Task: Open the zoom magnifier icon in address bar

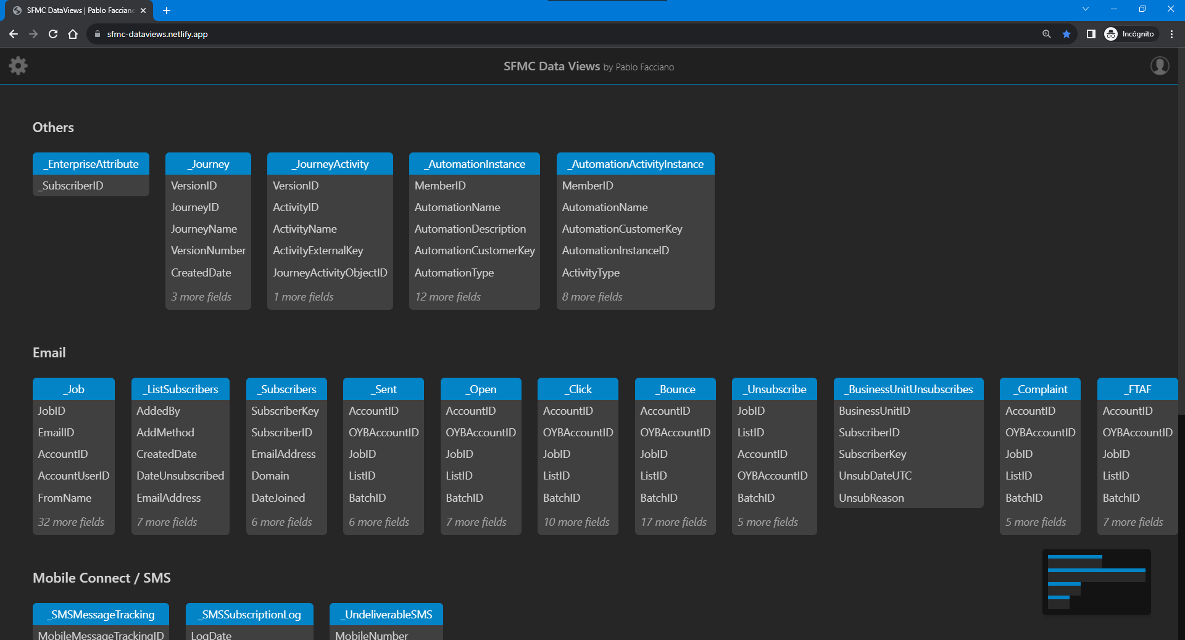Action: pyautogui.click(x=1046, y=34)
